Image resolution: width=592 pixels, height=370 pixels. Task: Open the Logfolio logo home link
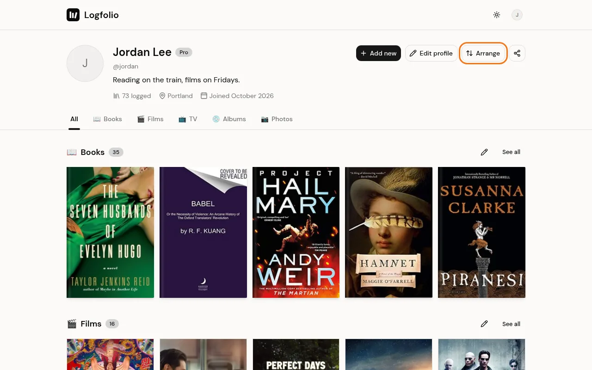pyautogui.click(x=92, y=15)
